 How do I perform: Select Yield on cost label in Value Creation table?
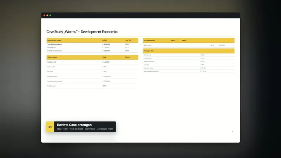51,67
